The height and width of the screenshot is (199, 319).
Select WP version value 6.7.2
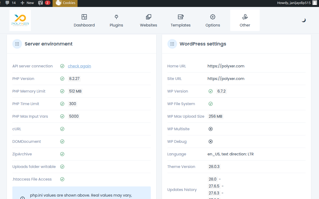[x=221, y=91]
